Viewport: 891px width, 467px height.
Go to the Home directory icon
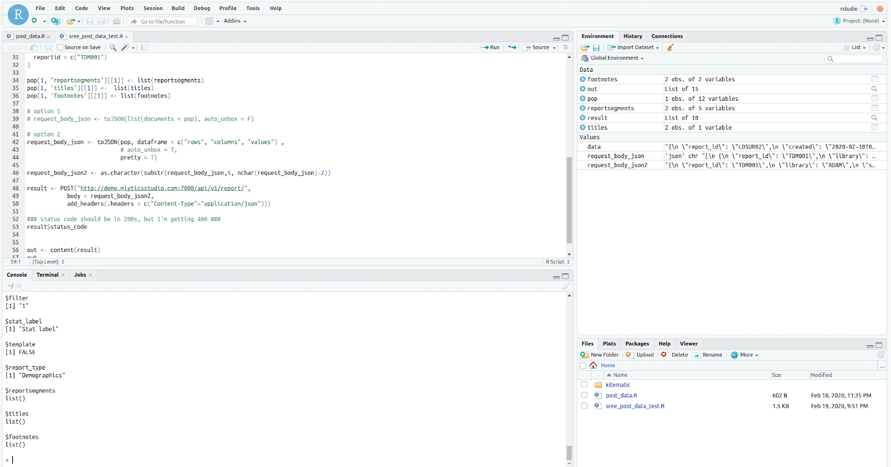pyautogui.click(x=593, y=365)
